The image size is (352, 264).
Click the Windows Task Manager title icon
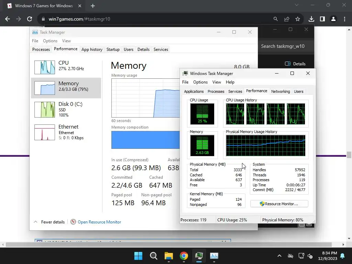(185, 74)
